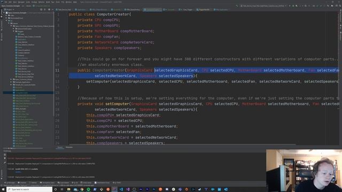The width and height of the screenshot is (342, 192).
Task: Click the fold marker beside line 14
Action: pos(68,87)
